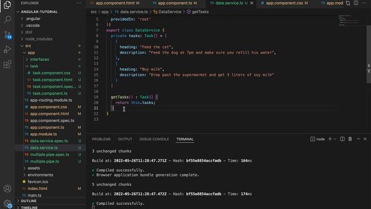The image size is (371, 209).
Task: Expand the .vscode folder
Action: [50, 26]
